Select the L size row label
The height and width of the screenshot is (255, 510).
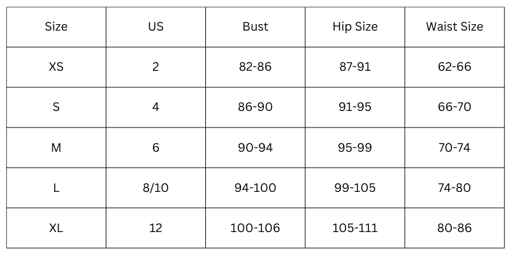[x=56, y=187]
